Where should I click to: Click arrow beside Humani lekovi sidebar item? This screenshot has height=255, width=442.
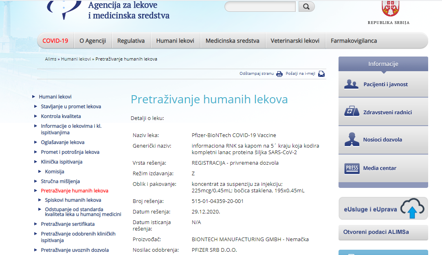[33, 96]
